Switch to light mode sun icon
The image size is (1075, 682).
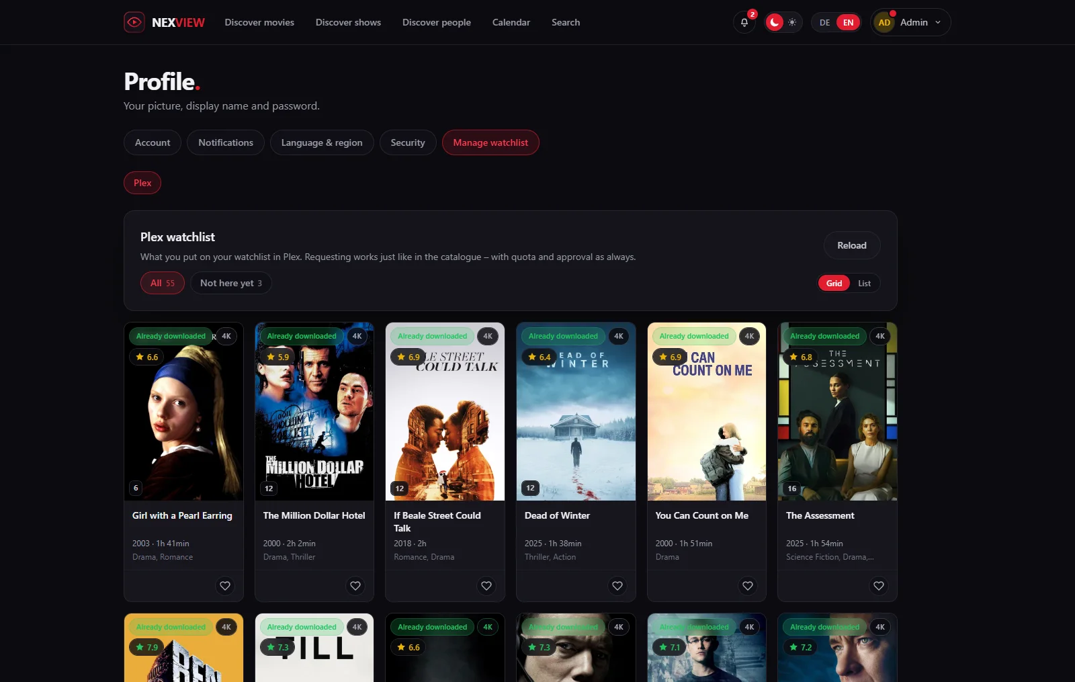(793, 22)
